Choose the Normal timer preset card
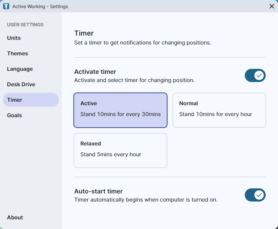The image size is (278, 229). [219, 110]
